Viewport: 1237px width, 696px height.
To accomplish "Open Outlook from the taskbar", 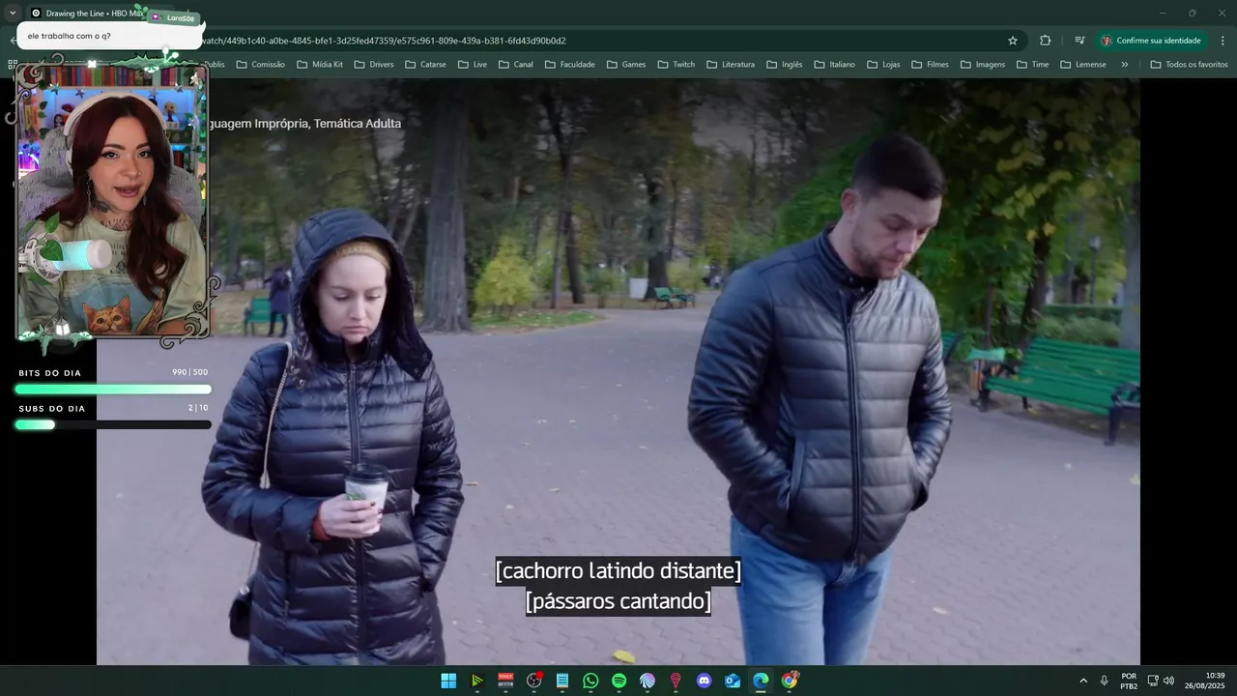I will (x=733, y=681).
